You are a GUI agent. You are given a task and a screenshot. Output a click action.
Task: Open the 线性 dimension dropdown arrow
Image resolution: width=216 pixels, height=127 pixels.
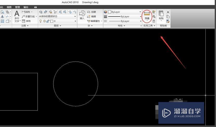[x=32, y=12]
